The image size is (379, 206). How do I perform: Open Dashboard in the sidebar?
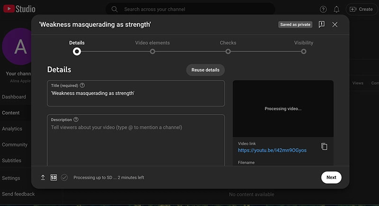(14, 97)
